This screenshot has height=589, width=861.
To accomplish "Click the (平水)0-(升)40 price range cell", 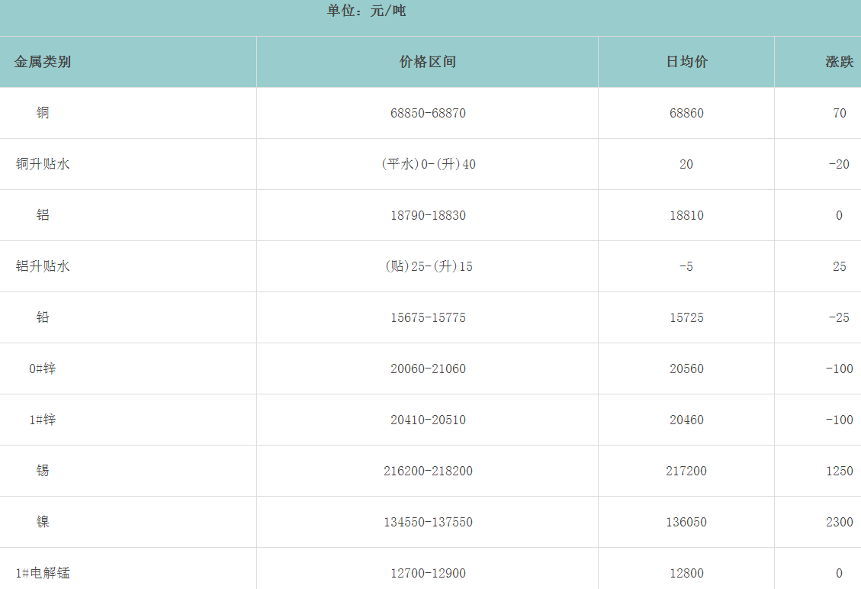I will pos(427,164).
